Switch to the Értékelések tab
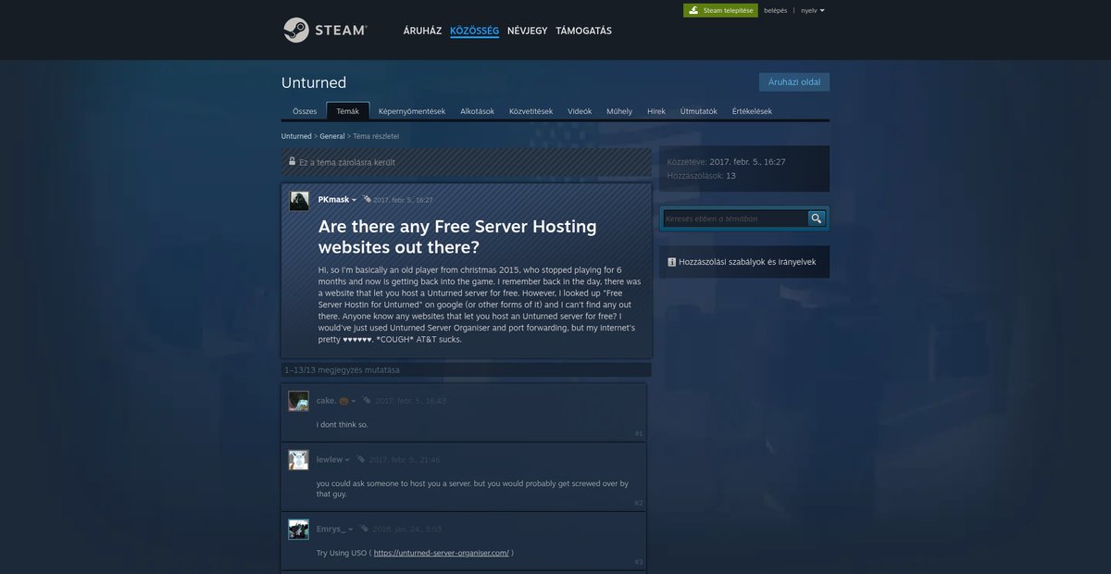 click(x=752, y=111)
